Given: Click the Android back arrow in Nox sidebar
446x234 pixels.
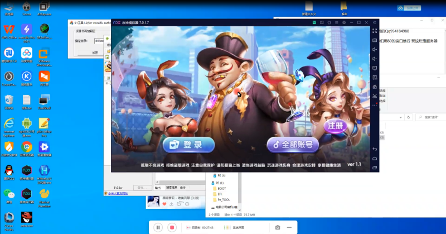Looking at the screenshot, I should [375, 149].
